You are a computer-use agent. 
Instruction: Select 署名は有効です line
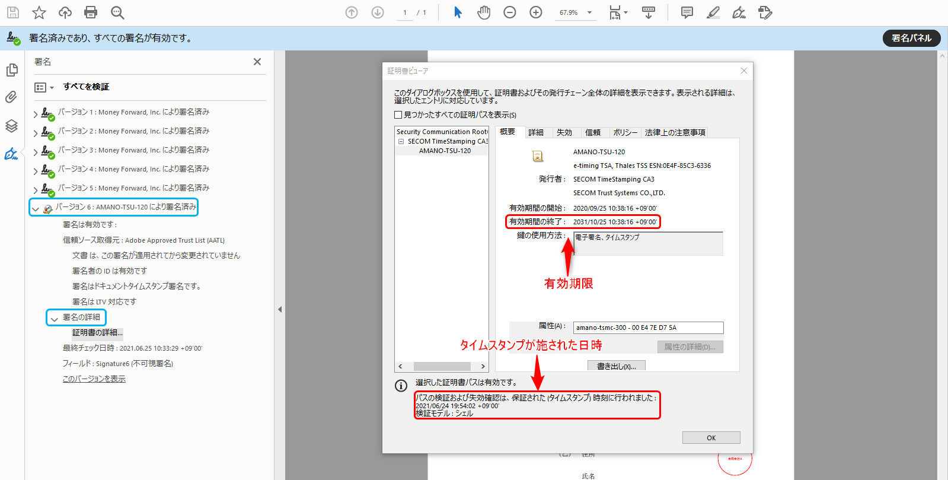[90, 224]
